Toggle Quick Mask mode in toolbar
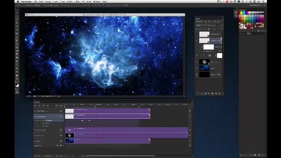The width and height of the screenshot is (281, 158). [17, 89]
